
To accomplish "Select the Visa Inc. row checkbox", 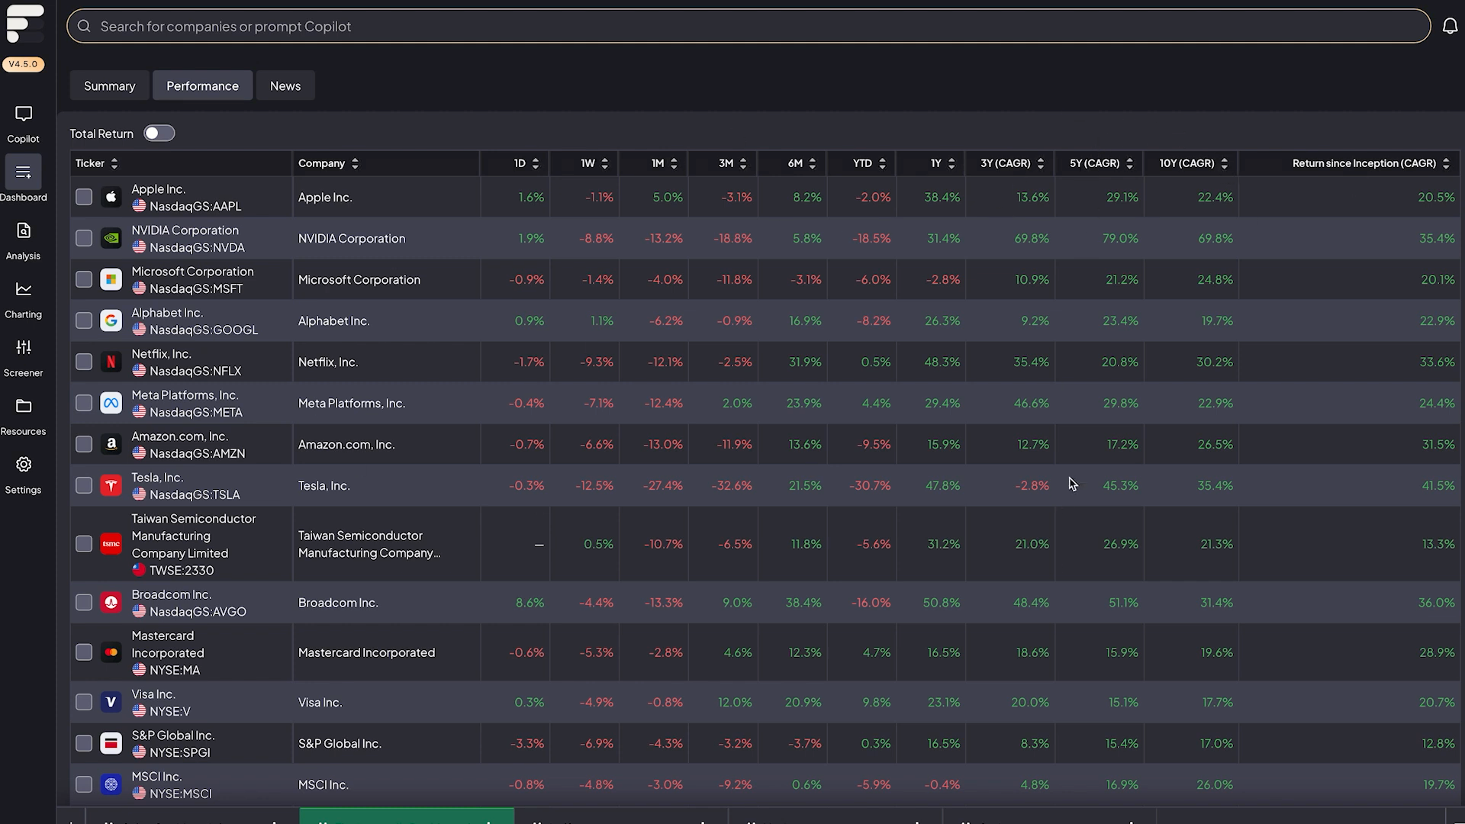I will pos(84,703).
